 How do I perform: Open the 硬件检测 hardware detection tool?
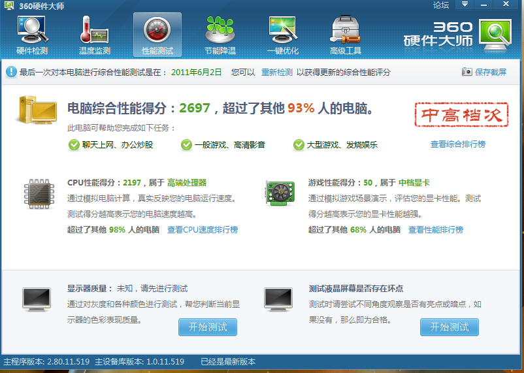click(x=32, y=35)
